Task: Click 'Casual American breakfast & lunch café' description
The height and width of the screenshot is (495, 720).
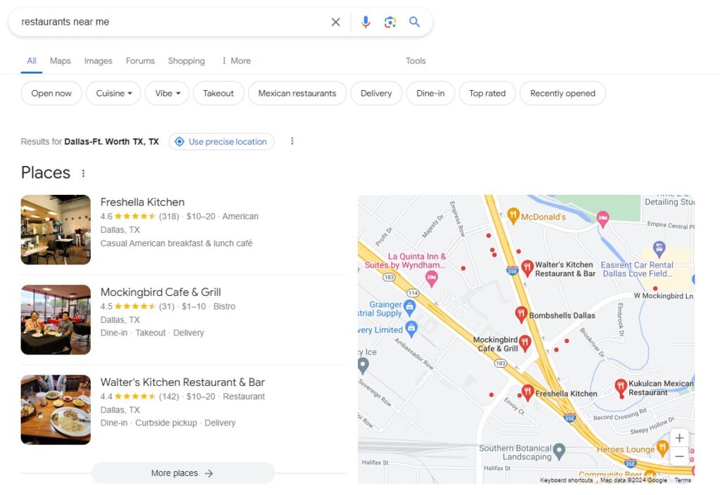Action: [176, 243]
